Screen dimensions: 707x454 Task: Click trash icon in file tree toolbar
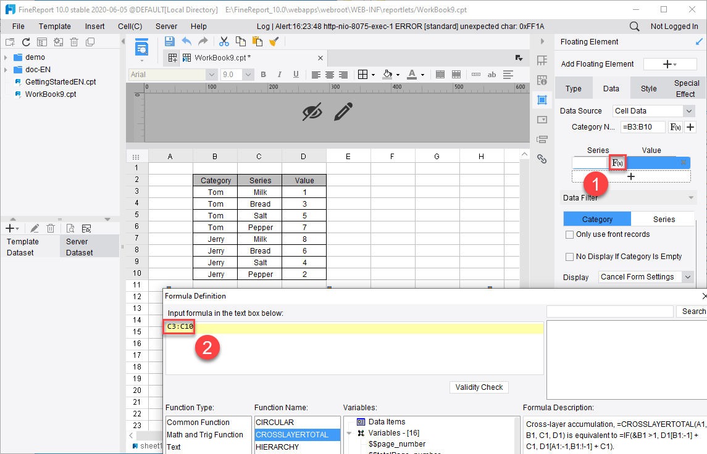click(x=74, y=42)
